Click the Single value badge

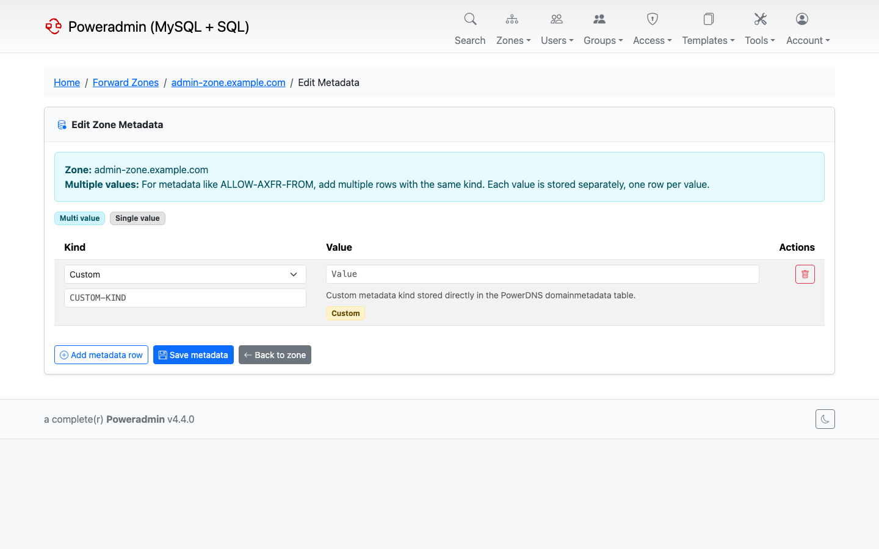point(137,218)
